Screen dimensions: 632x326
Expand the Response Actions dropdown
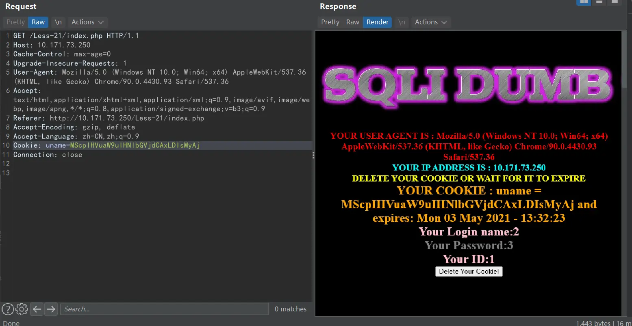[430, 22]
